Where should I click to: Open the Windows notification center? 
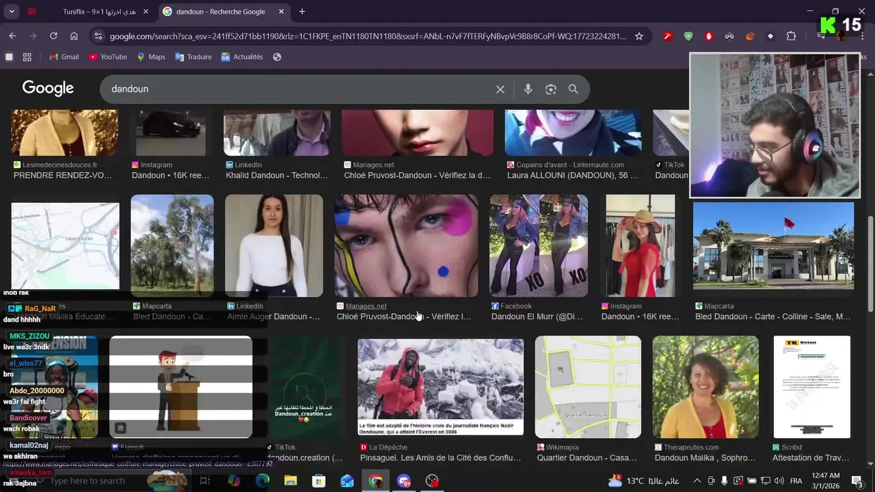click(x=857, y=481)
